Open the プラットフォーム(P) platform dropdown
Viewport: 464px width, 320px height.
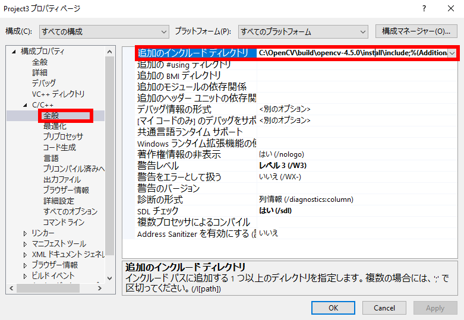(x=303, y=31)
